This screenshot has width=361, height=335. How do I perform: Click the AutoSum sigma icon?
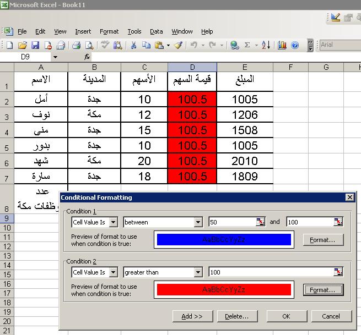tap(247, 45)
